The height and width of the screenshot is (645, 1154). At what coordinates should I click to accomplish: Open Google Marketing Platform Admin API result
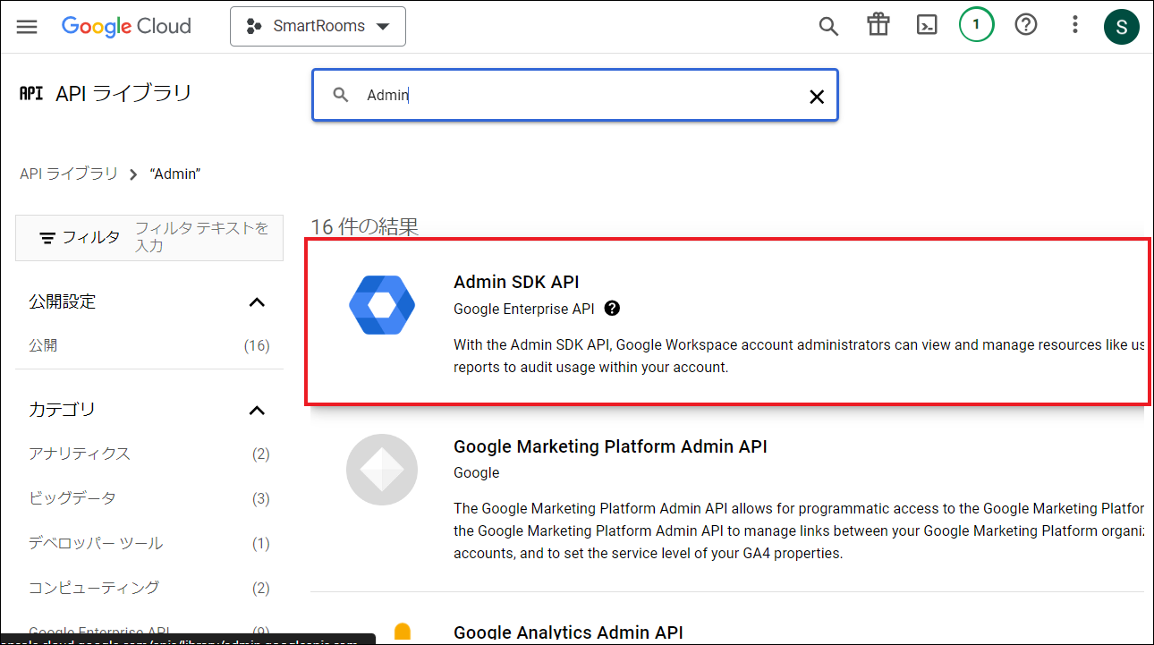pyautogui.click(x=610, y=446)
